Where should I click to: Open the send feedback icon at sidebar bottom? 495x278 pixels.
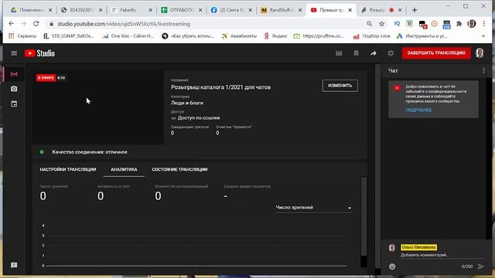(14, 266)
